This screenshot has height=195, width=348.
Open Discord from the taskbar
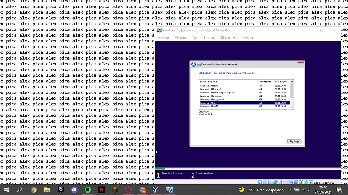(74, 190)
